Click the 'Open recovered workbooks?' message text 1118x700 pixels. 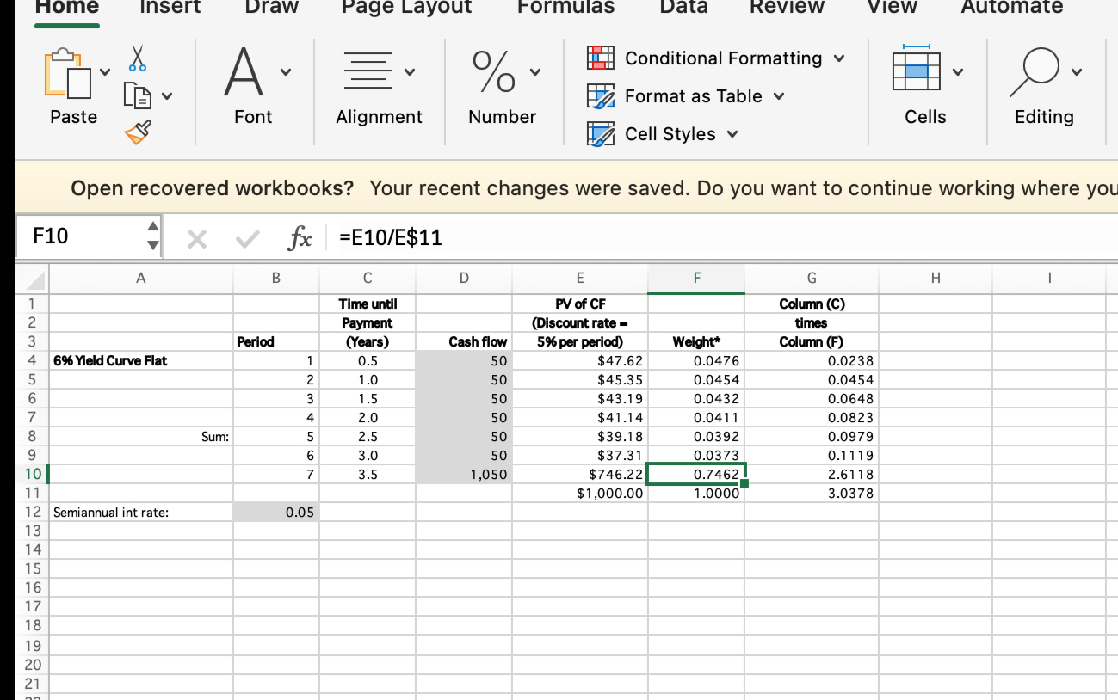point(212,187)
